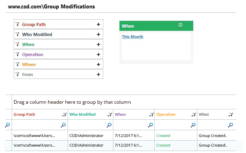Open the Who Modified column filter dropdown

click(x=110, y=115)
